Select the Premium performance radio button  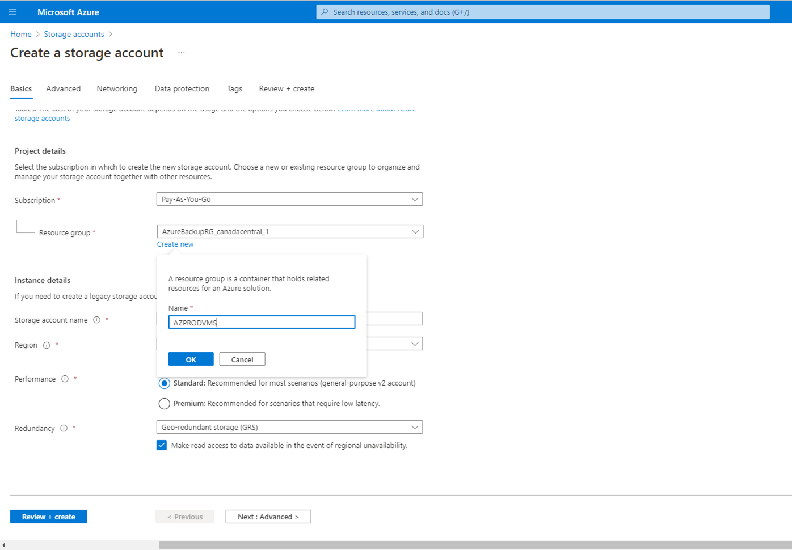click(x=164, y=404)
